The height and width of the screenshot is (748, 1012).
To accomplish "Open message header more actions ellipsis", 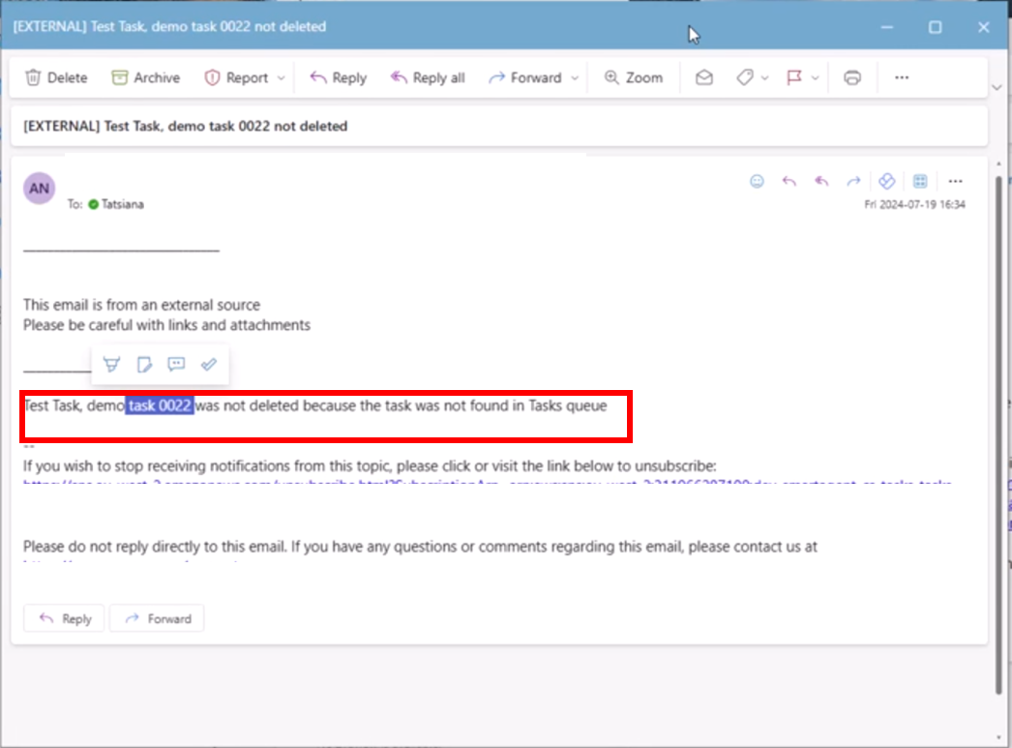I will pos(956,181).
